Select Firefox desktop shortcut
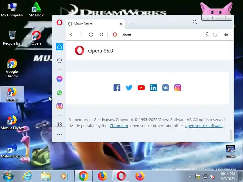 click(12, 94)
